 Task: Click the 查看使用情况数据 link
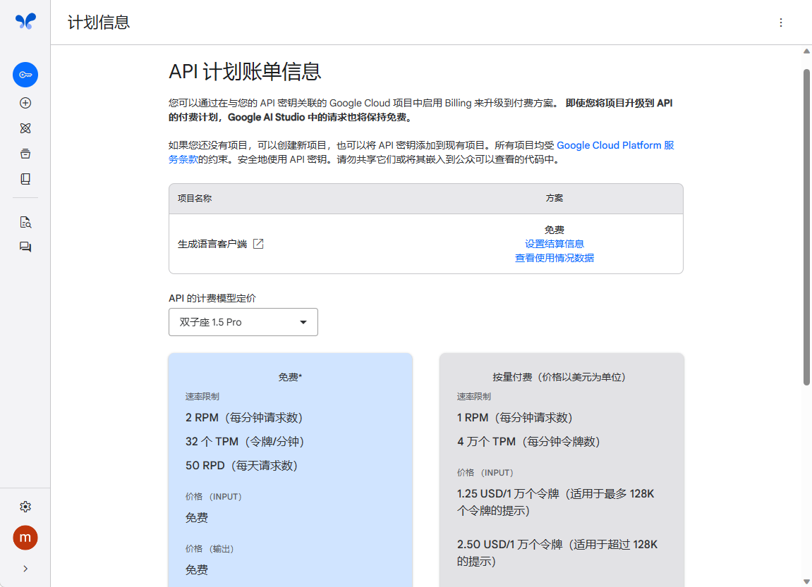554,257
